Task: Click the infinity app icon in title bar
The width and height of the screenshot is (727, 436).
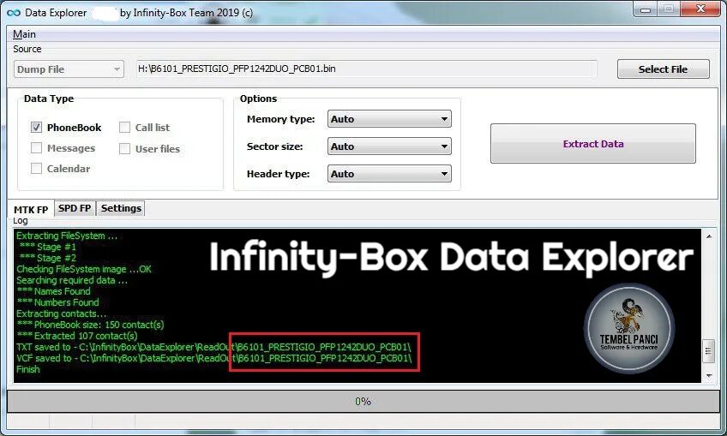Action: (x=14, y=13)
